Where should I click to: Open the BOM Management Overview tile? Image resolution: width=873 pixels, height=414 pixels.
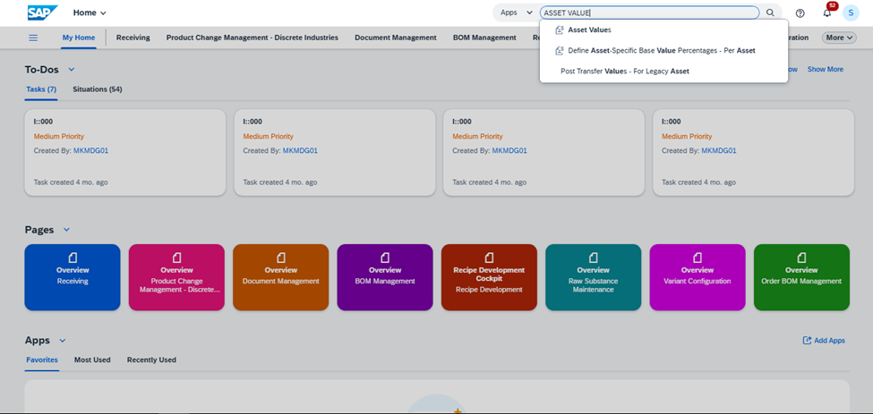click(x=385, y=276)
